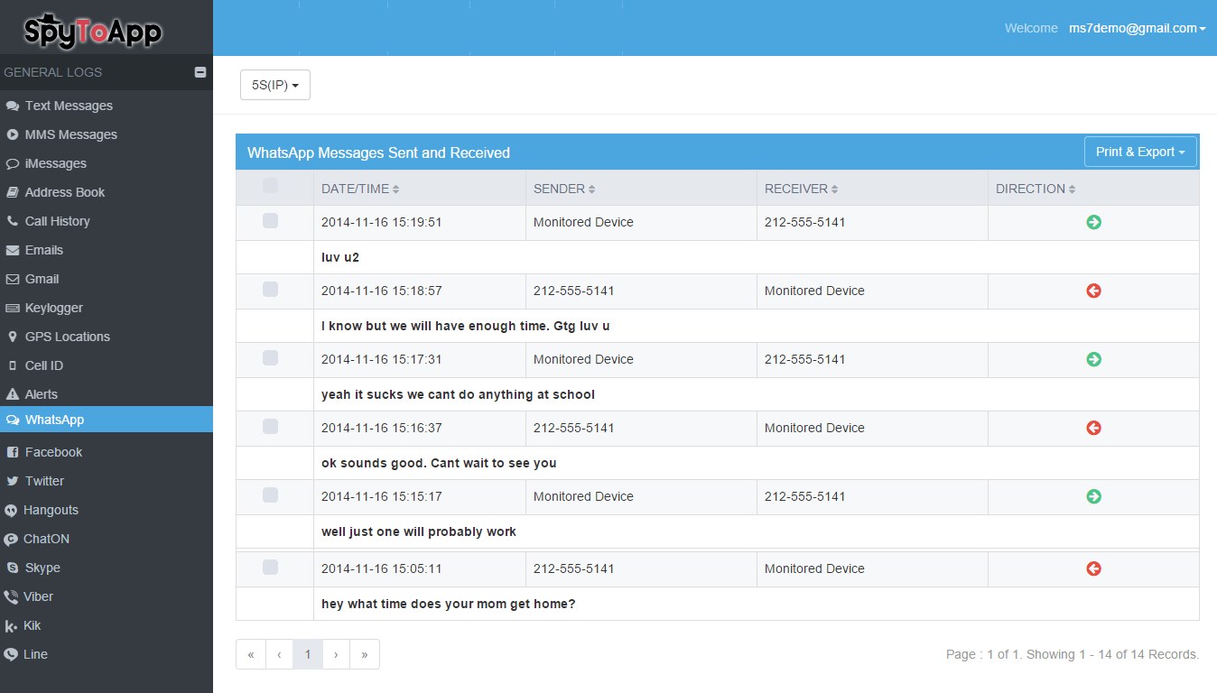Open the ms7demo@gmail.com account menu

pyautogui.click(x=1138, y=28)
